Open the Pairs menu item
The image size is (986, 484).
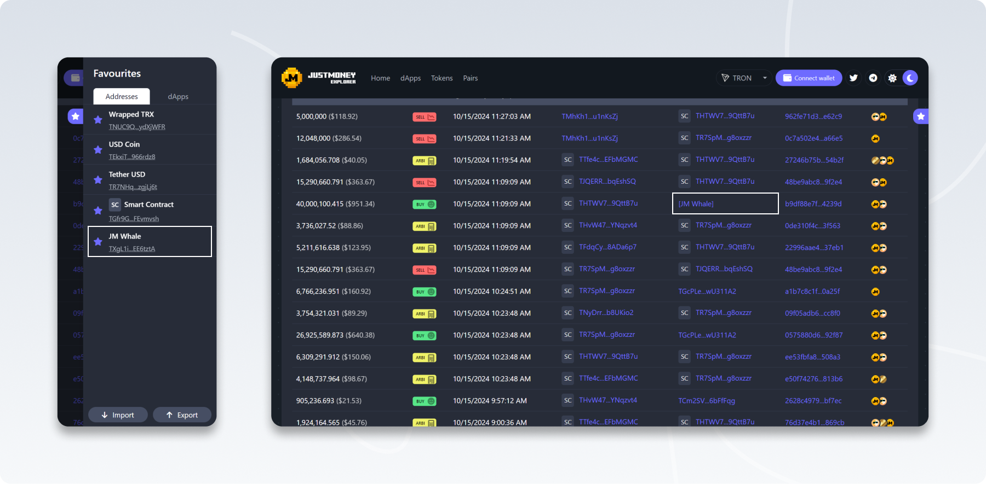pos(471,78)
